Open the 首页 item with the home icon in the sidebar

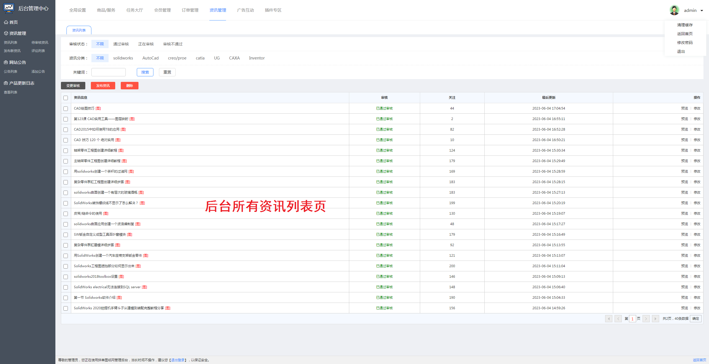pyautogui.click(x=11, y=22)
